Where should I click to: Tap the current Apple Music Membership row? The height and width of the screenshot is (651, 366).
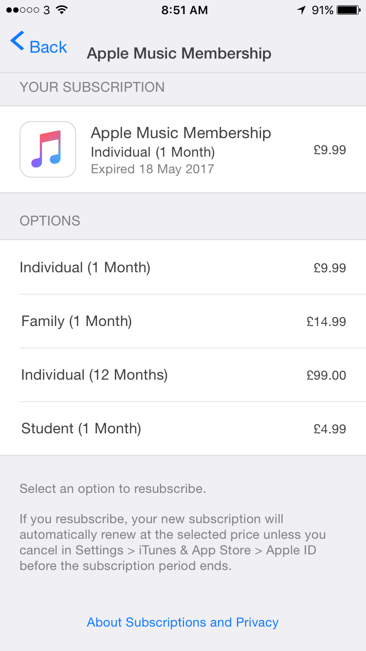click(183, 149)
